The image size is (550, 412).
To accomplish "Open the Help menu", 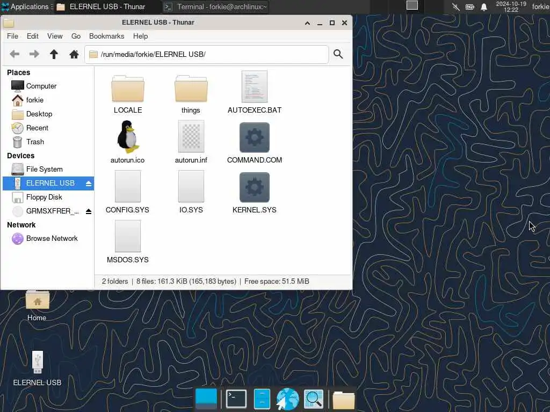I will 140,36.
